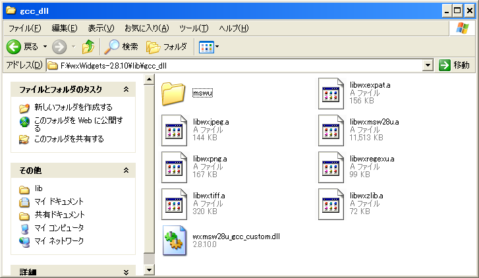Open the Forward button history dropdown

point(74,47)
